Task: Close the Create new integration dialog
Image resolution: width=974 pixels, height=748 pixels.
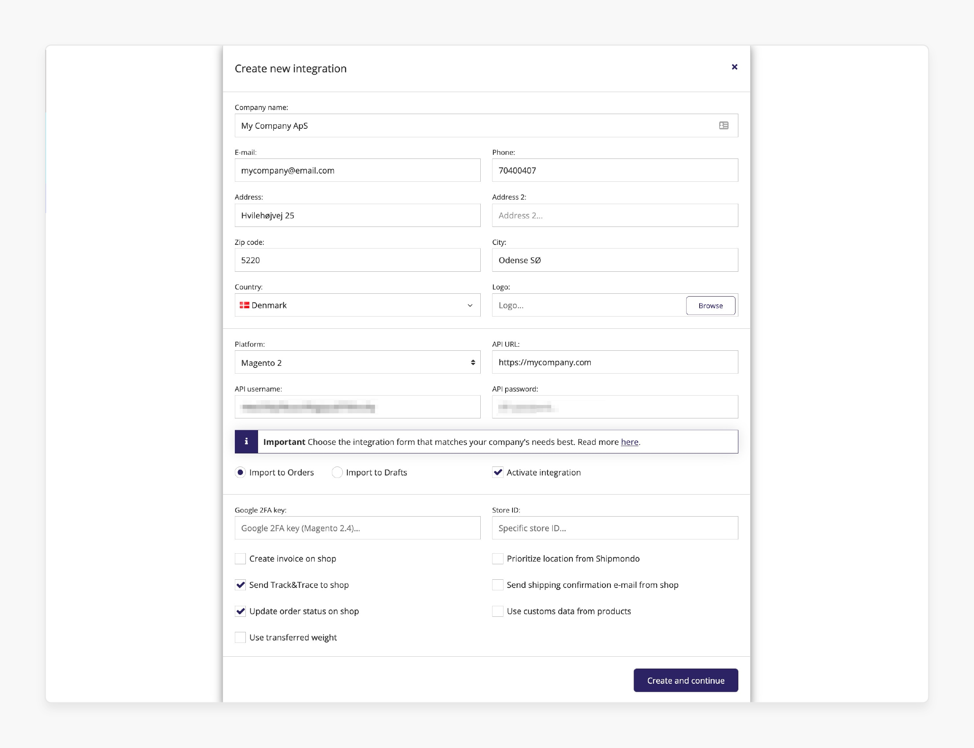Action: (x=734, y=67)
